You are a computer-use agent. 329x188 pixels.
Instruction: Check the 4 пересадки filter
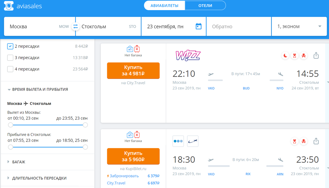pos(10,69)
